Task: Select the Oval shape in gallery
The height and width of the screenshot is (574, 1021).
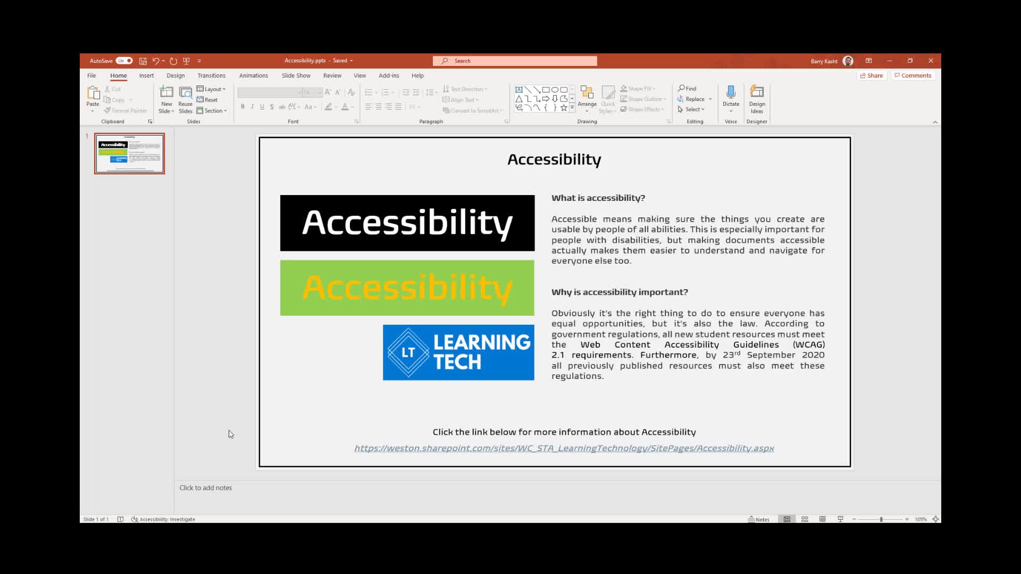Action: [x=555, y=89]
